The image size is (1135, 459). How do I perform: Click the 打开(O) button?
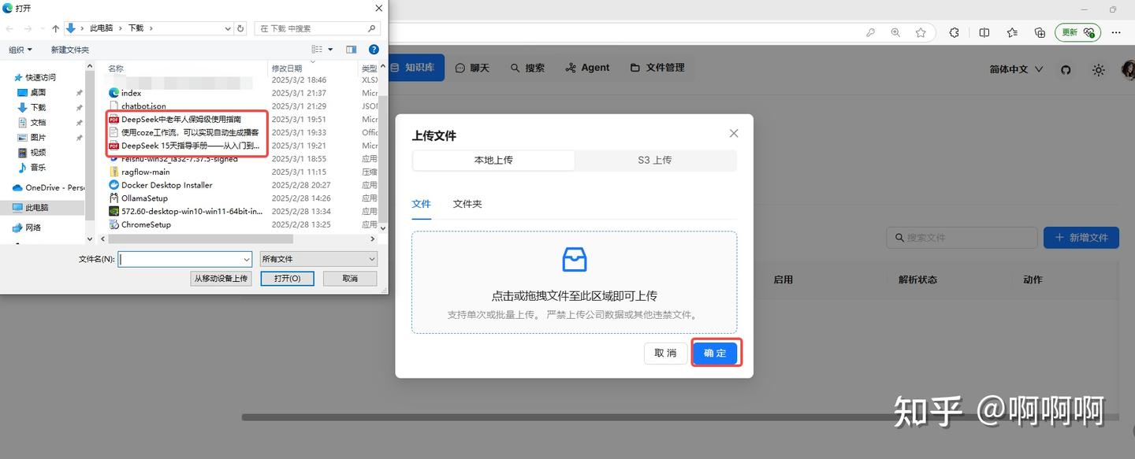tap(287, 279)
